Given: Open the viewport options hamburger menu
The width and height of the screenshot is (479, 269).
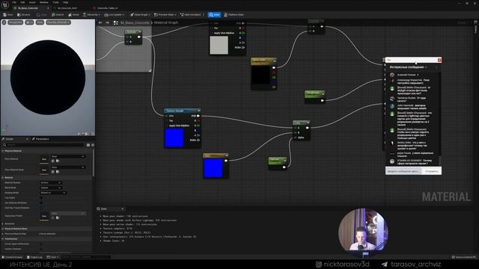Looking at the screenshot, I should (x=4, y=22).
